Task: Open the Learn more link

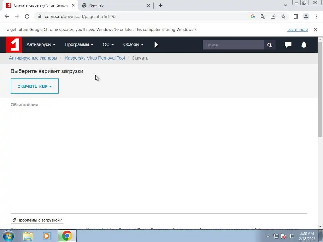Action: pos(297,29)
